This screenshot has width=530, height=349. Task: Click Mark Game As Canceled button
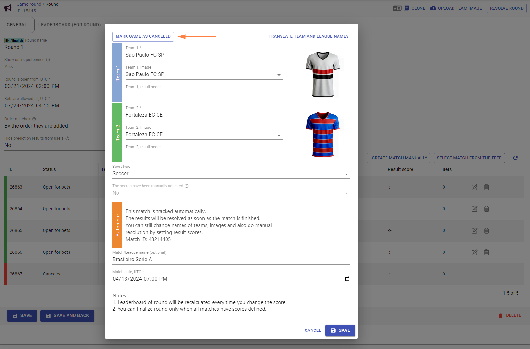point(143,36)
